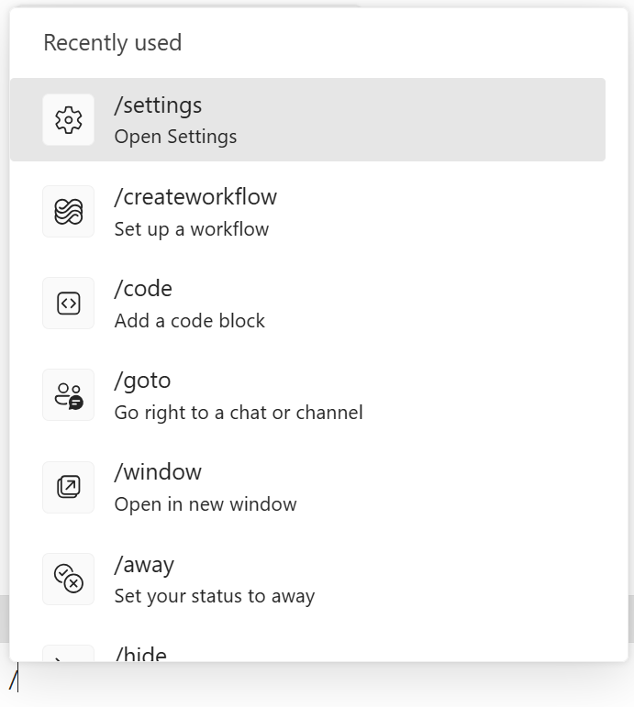Choose the /window command
This screenshot has height=707, width=634.
coord(158,472)
